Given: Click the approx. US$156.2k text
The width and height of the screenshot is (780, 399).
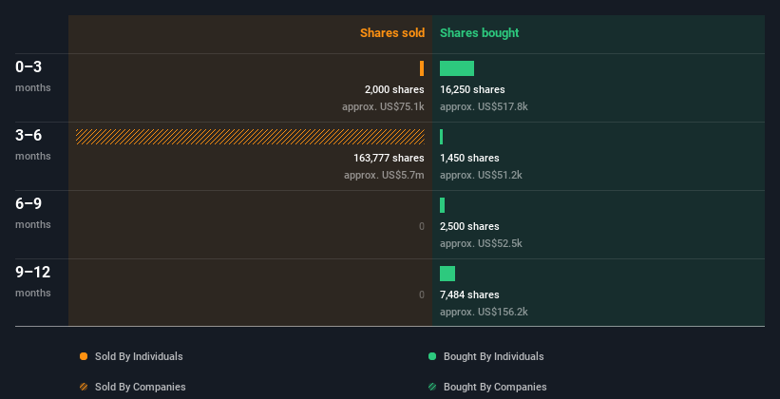Looking at the screenshot, I should [484, 312].
